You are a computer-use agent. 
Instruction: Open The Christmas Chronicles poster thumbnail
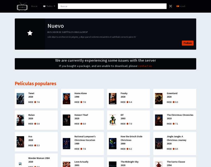(x=159, y=120)
